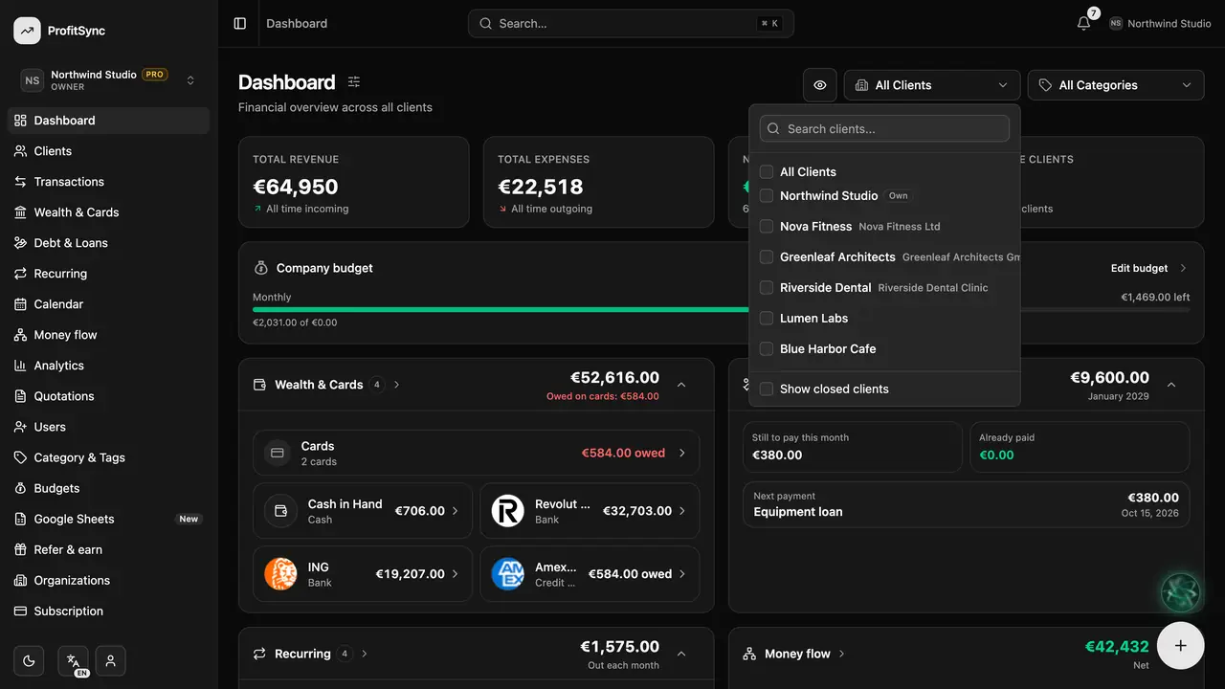
Task: Open the Analytics sidebar item
Action: (109, 366)
